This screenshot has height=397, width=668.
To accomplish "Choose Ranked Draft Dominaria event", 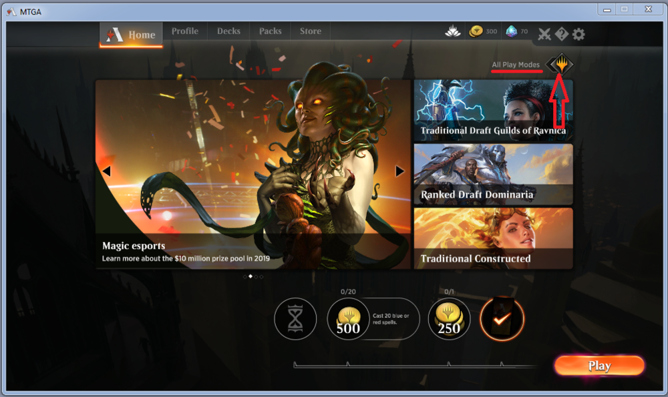I will click(x=493, y=174).
